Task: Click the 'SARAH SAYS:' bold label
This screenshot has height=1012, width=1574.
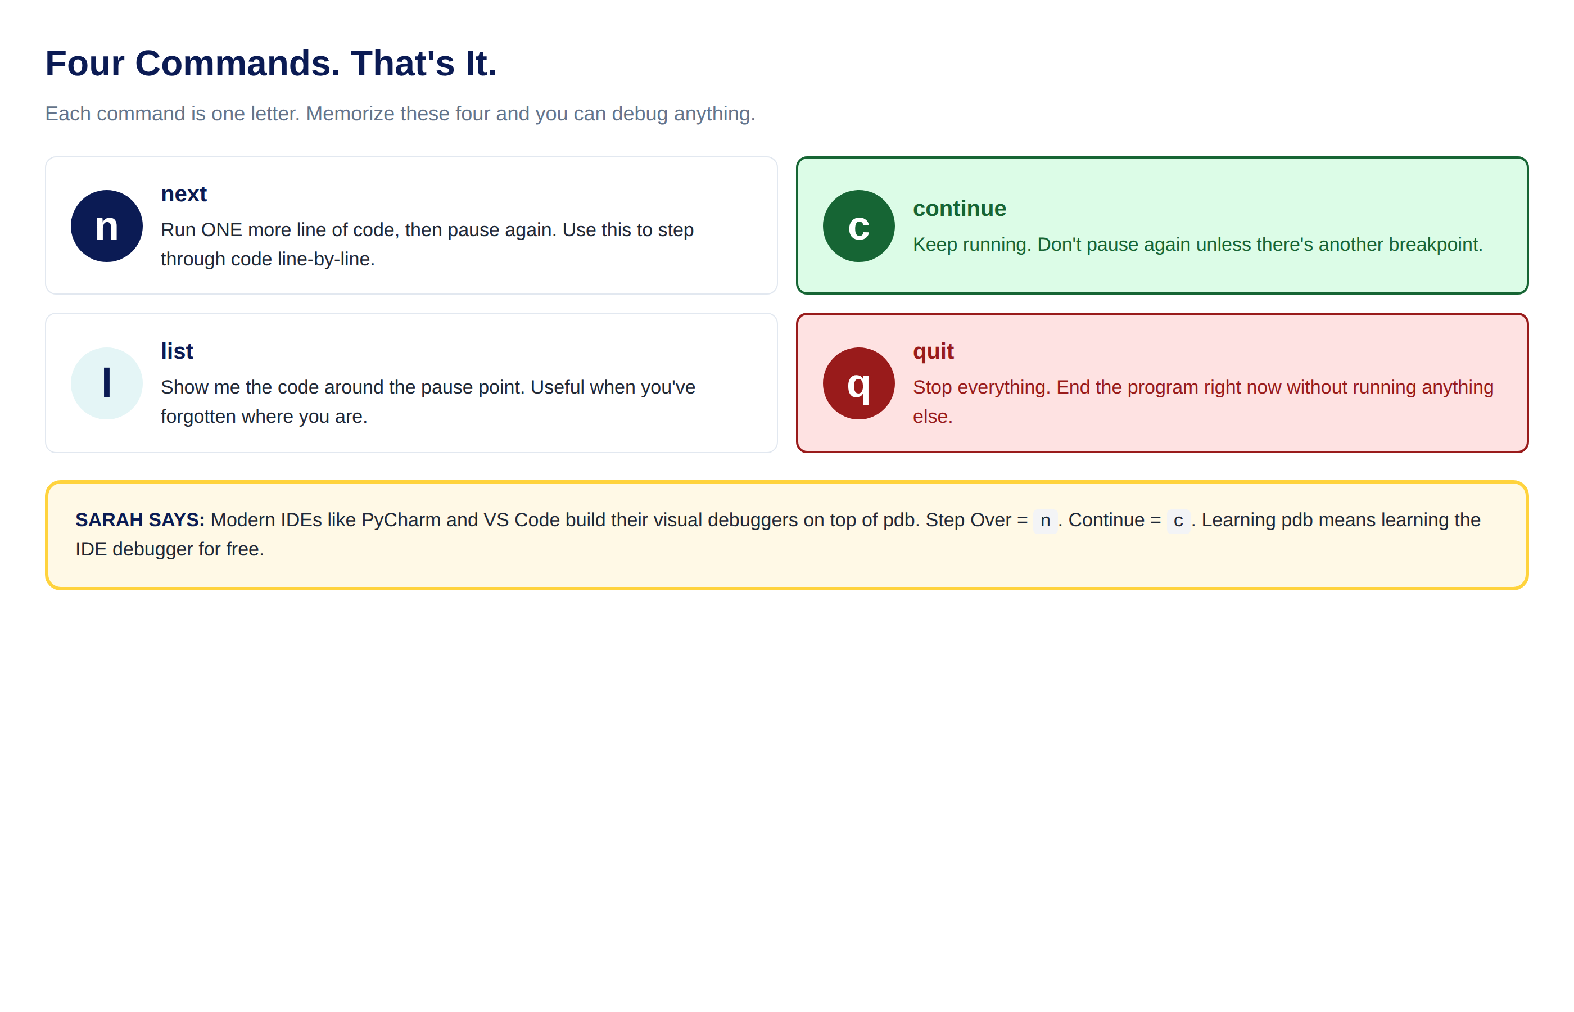Action: 140,520
